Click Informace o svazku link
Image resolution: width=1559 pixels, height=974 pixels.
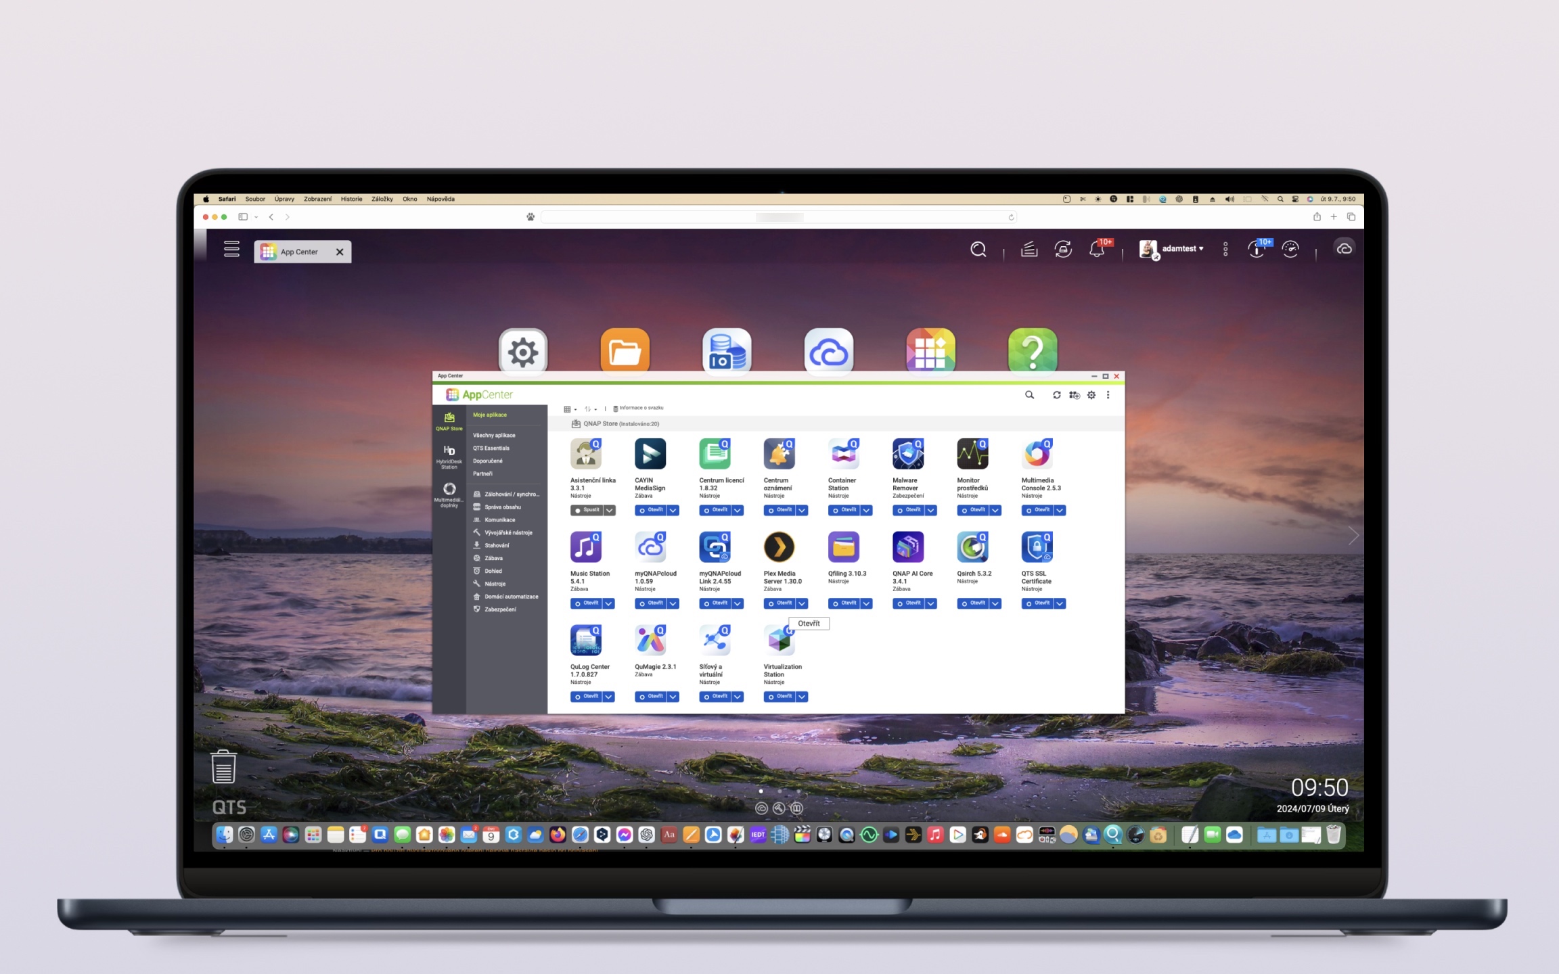tap(640, 409)
